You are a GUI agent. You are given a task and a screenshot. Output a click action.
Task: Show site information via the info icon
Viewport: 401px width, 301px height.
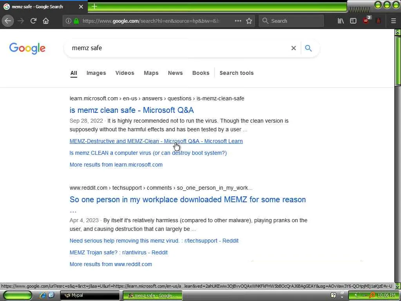[x=68, y=21]
